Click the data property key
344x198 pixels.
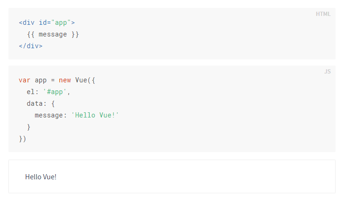34,103
